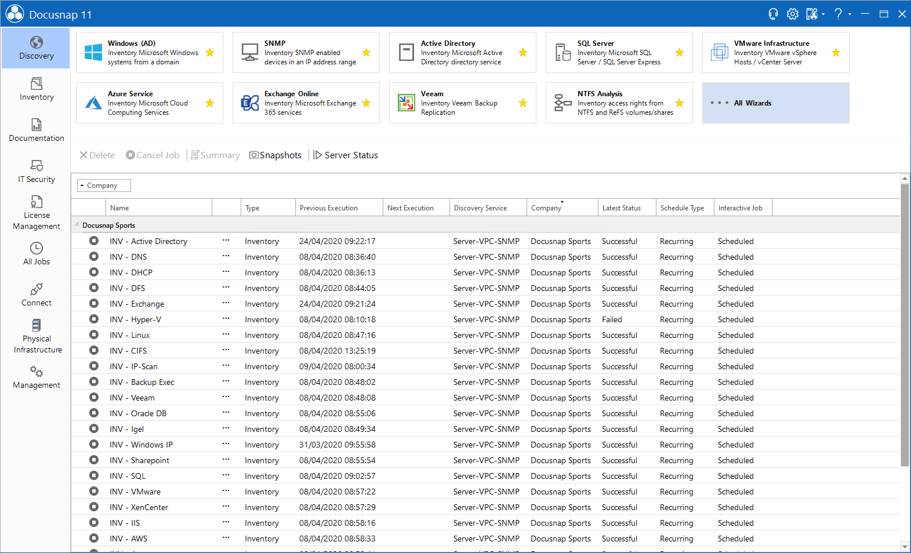
Task: Show All Jobs from sidebar
Action: pyautogui.click(x=36, y=254)
